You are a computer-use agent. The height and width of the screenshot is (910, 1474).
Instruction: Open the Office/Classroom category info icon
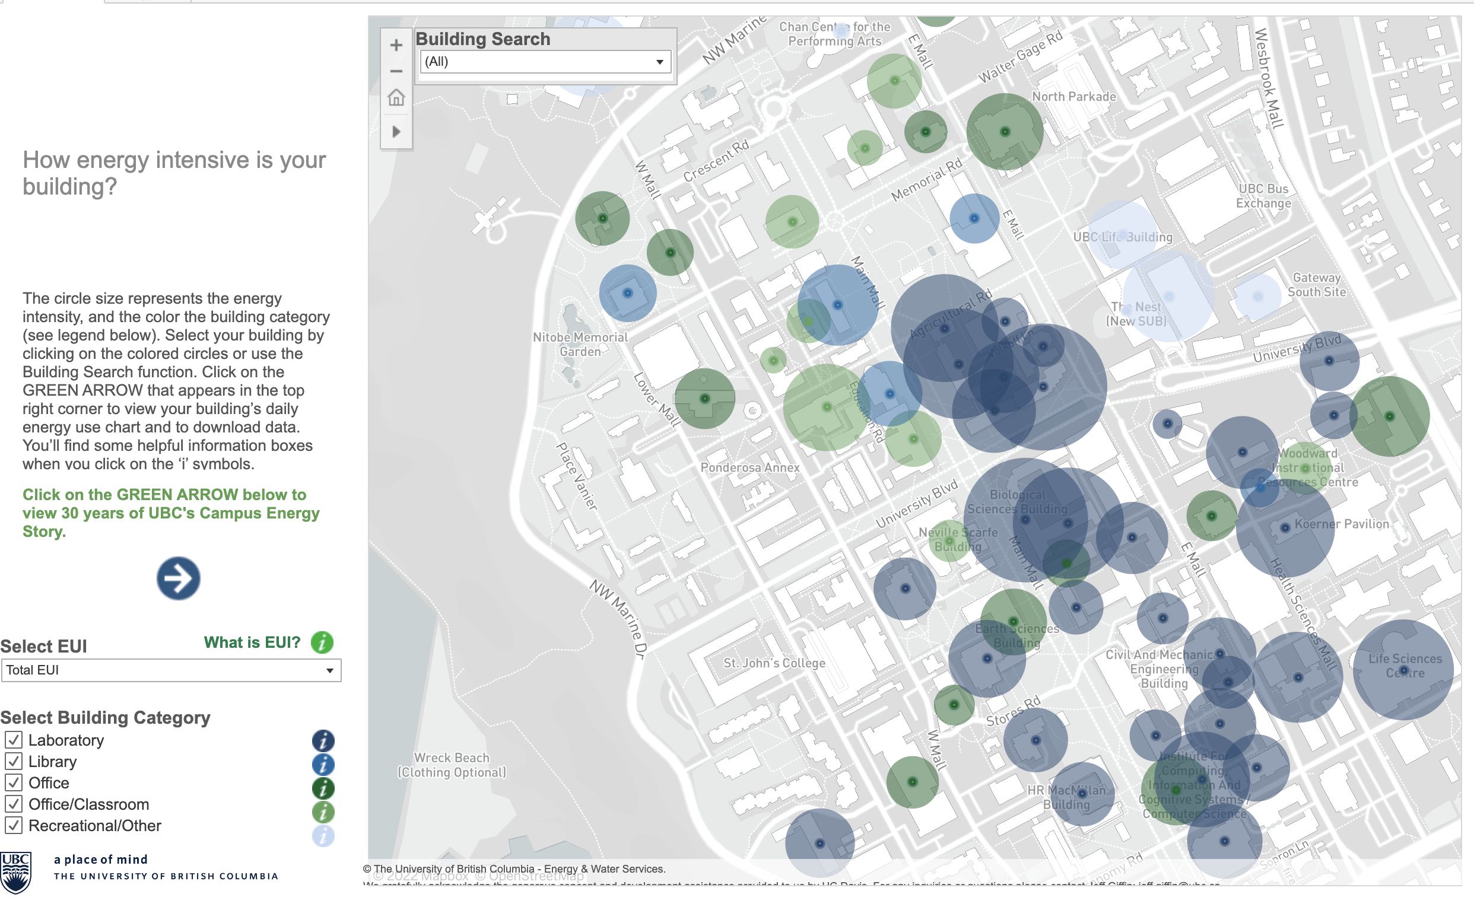click(323, 813)
